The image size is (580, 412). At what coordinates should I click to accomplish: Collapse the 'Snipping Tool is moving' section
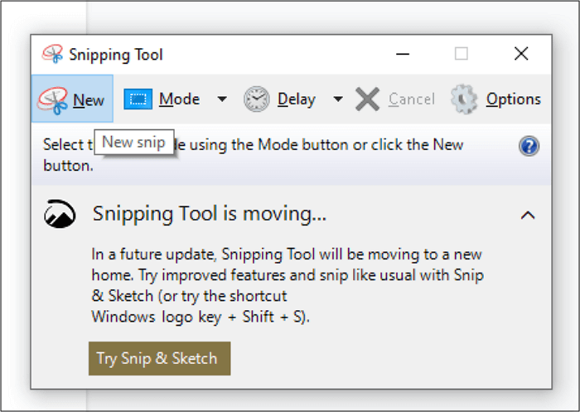tap(528, 216)
